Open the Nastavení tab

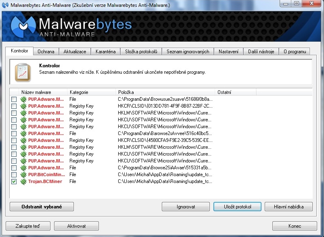(x=228, y=52)
